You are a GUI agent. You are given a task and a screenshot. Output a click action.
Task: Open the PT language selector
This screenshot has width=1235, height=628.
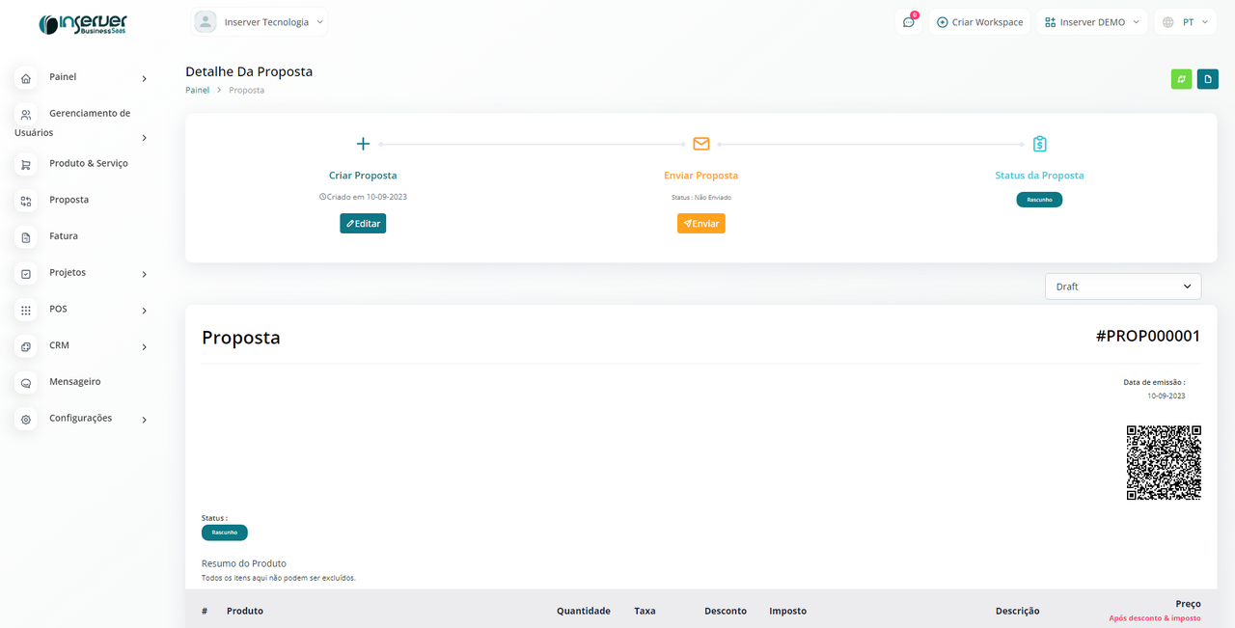tap(1185, 22)
